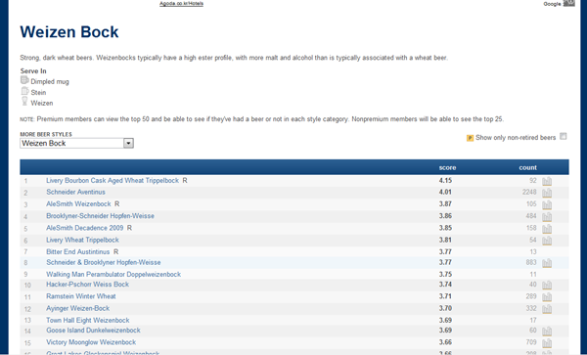Open Victory Moonglow Weizenbock link

pyautogui.click(x=91, y=342)
